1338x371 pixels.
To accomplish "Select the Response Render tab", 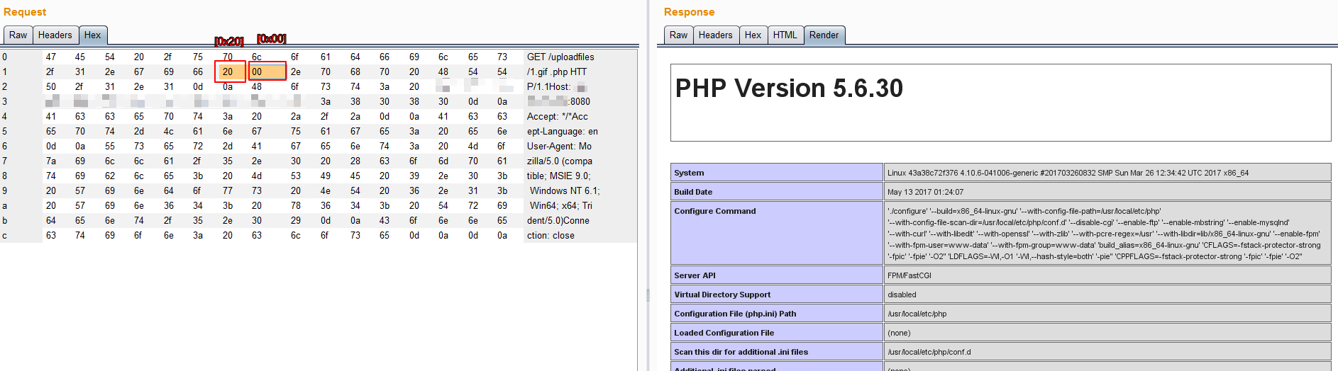I will coord(824,35).
